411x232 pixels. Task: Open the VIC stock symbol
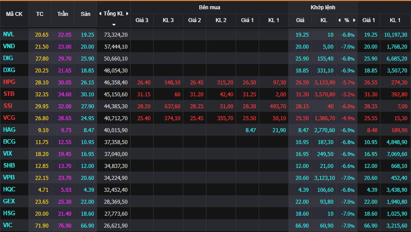coord(8,225)
